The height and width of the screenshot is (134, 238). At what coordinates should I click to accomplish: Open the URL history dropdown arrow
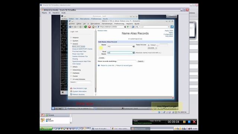point(130,27)
